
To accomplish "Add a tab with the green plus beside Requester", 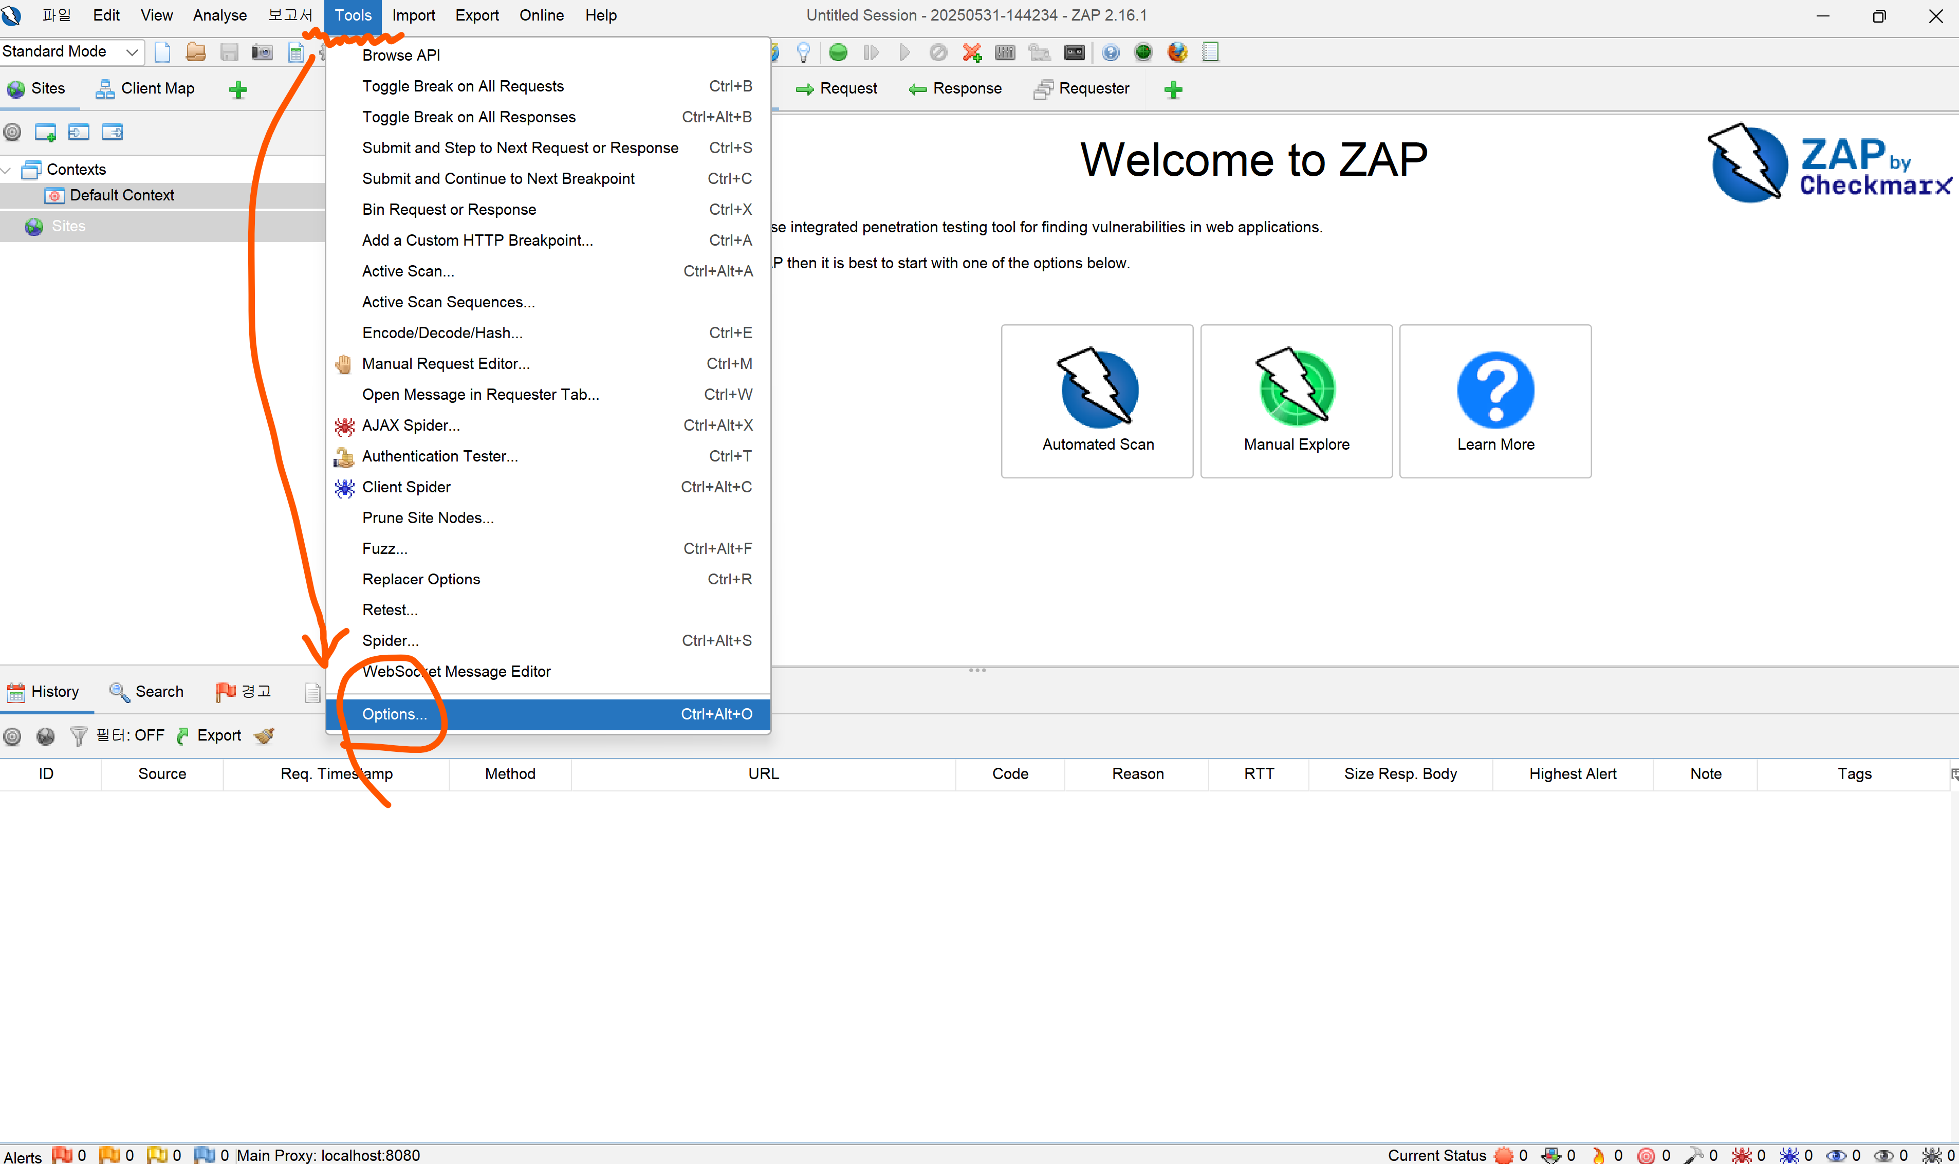I will pos(1172,89).
